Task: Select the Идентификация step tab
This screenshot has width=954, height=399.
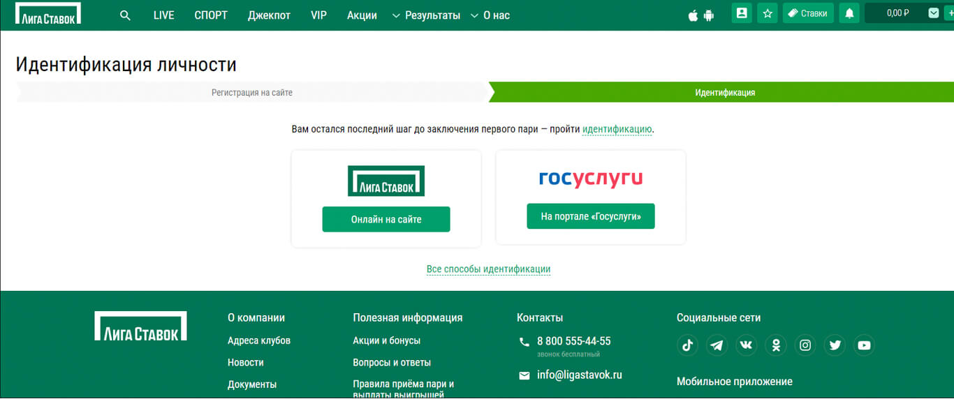Action: 724,92
